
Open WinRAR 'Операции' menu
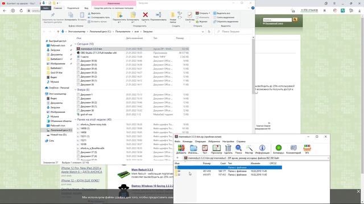200,141
